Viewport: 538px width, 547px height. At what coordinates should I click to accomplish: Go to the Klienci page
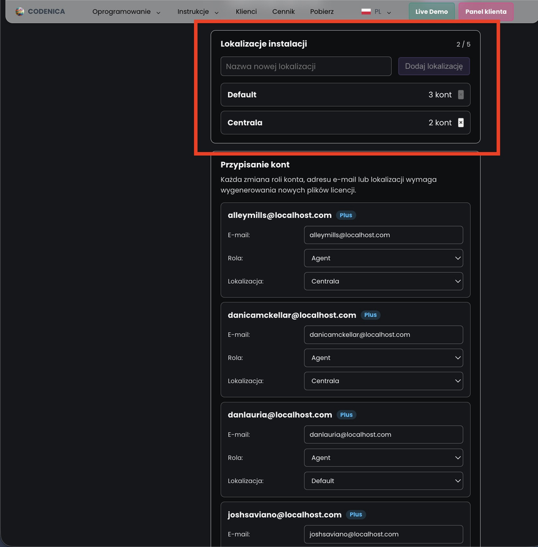point(246,12)
